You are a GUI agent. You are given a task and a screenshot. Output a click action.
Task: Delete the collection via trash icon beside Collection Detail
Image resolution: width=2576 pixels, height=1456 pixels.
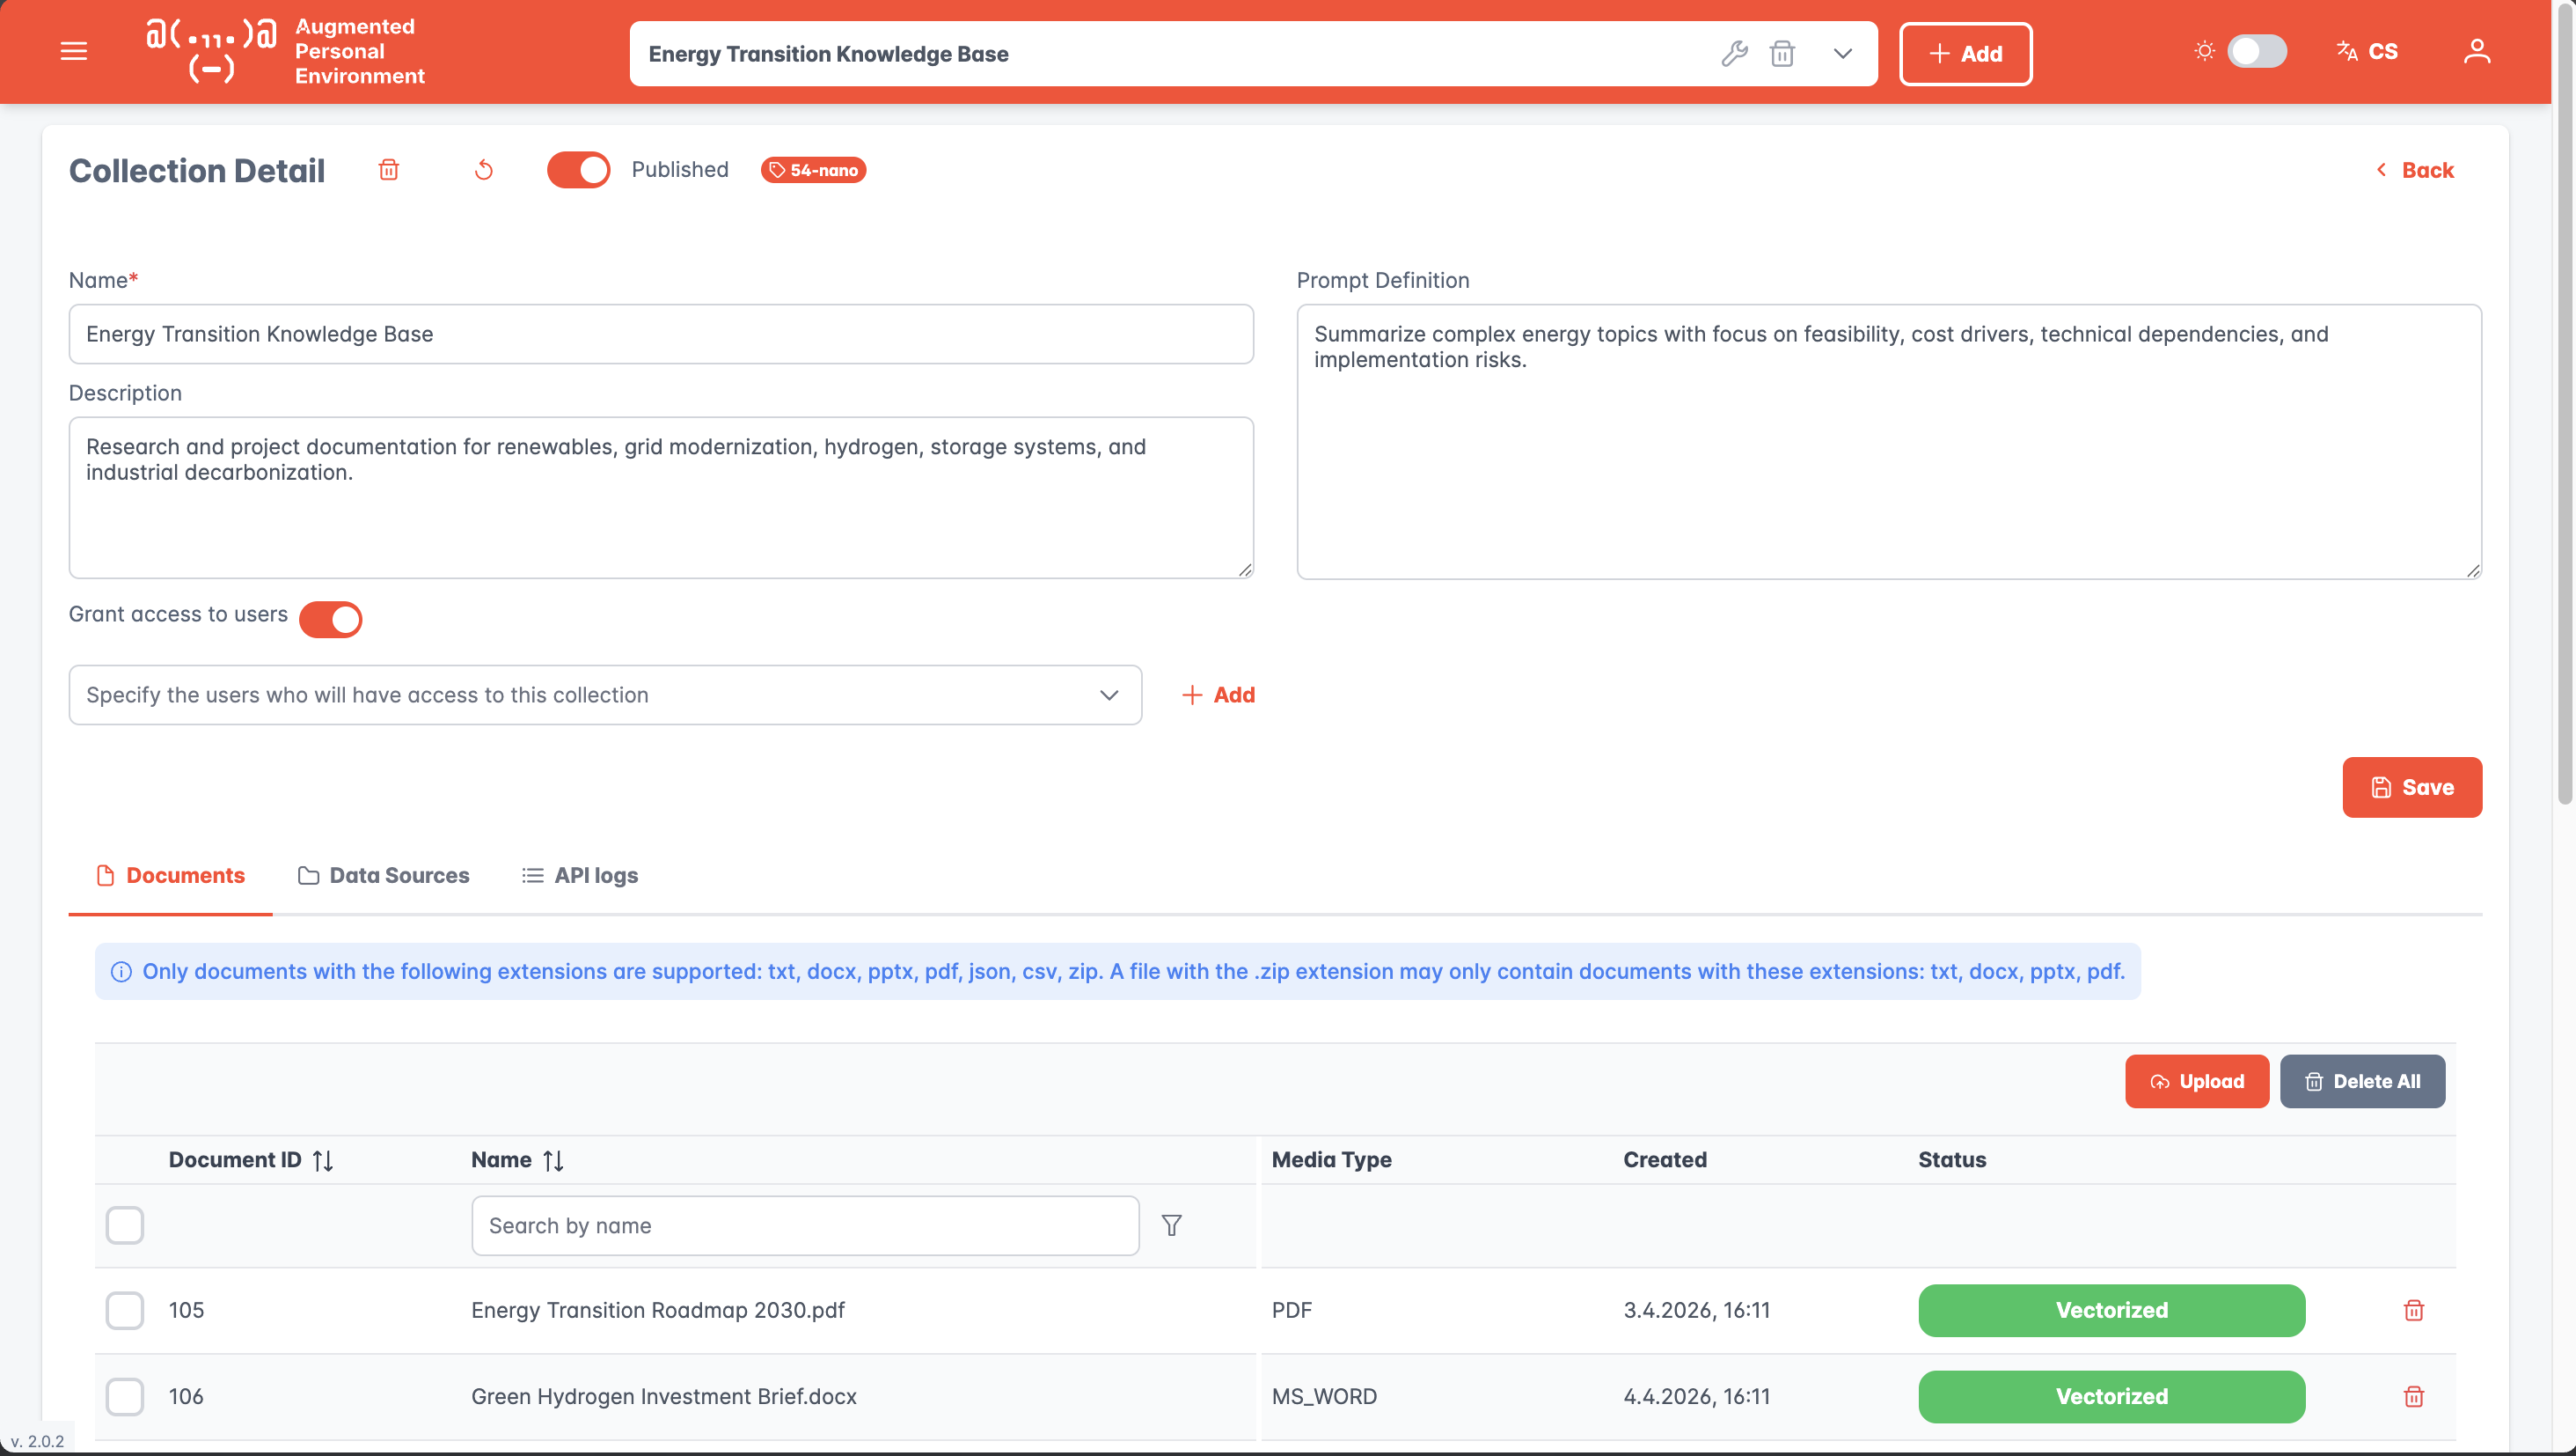pos(389,170)
